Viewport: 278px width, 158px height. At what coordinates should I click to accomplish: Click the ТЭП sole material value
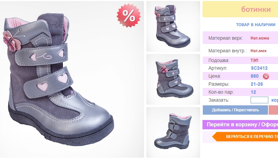click(254, 60)
